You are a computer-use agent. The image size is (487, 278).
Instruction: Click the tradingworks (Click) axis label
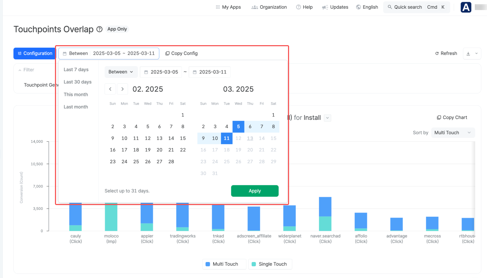pyautogui.click(x=183, y=239)
